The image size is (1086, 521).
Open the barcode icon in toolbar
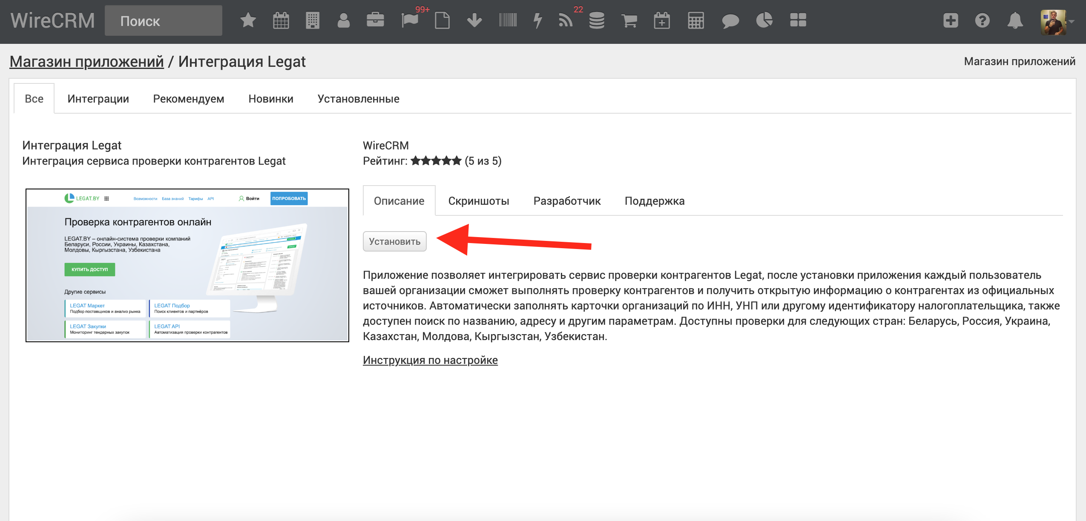click(x=508, y=20)
